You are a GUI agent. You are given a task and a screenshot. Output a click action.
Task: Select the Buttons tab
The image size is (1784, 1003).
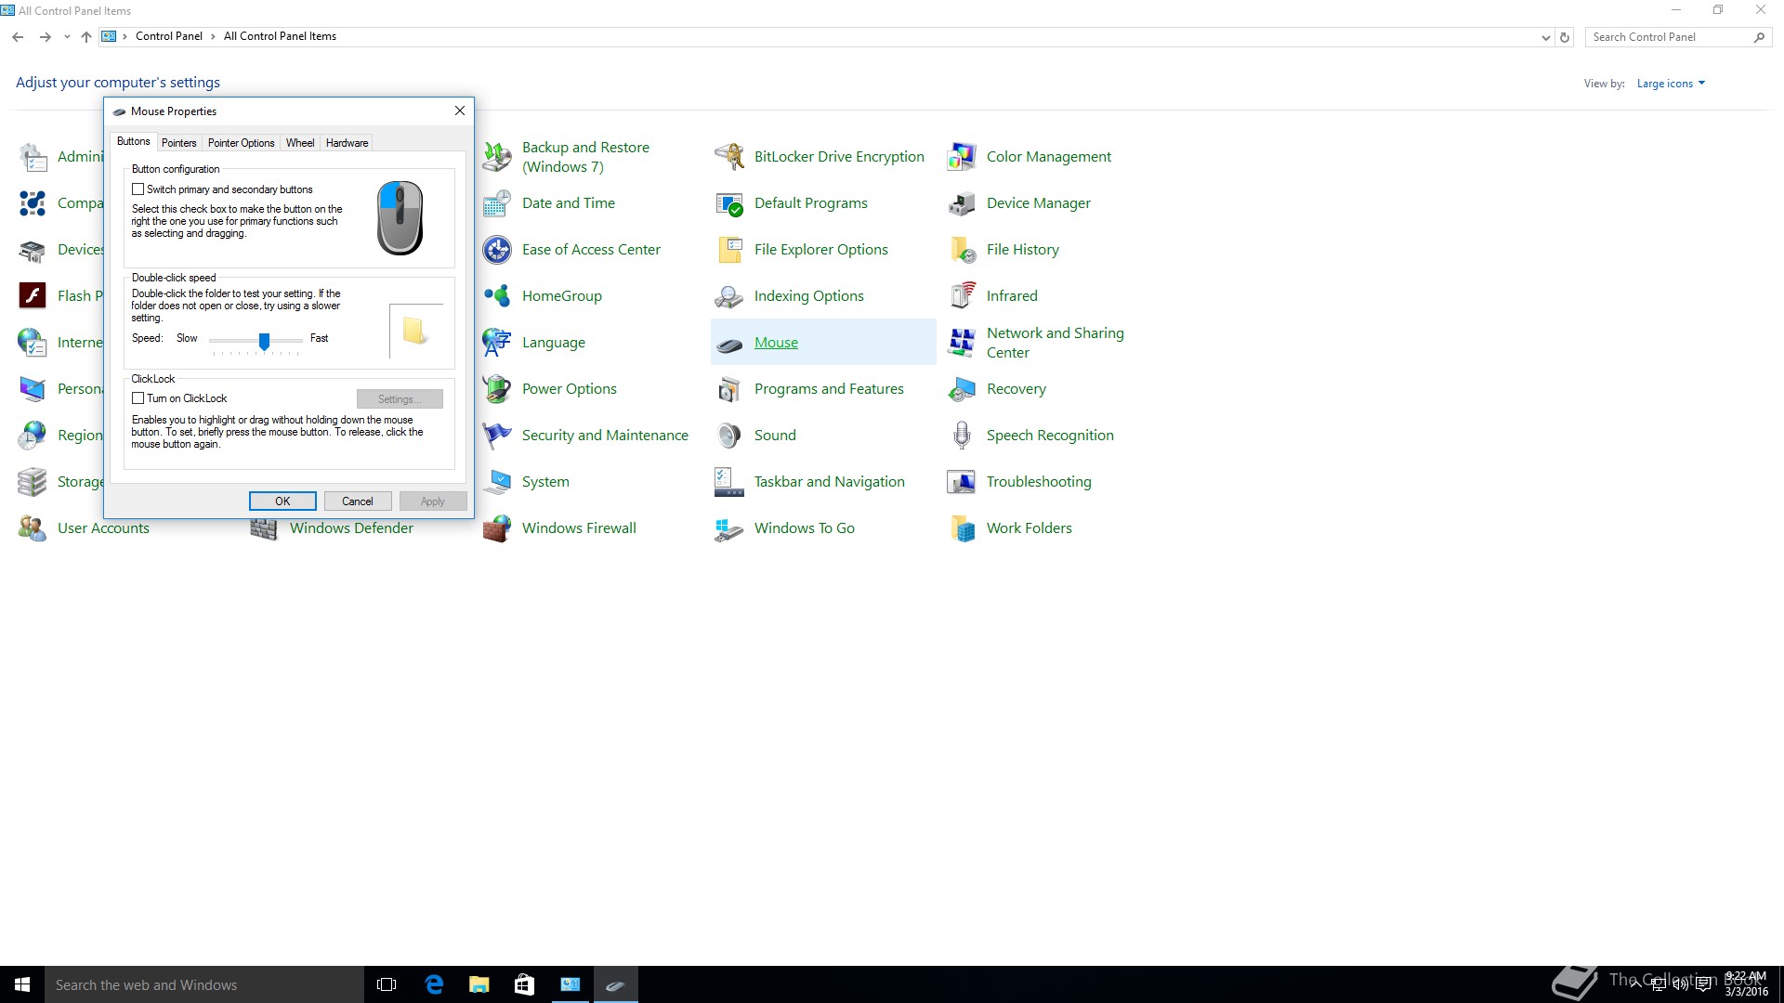coord(133,141)
